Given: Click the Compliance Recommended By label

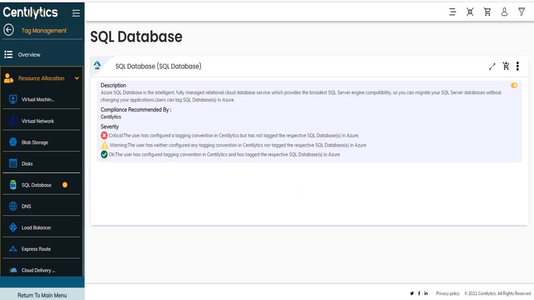Looking at the screenshot, I should point(136,110).
